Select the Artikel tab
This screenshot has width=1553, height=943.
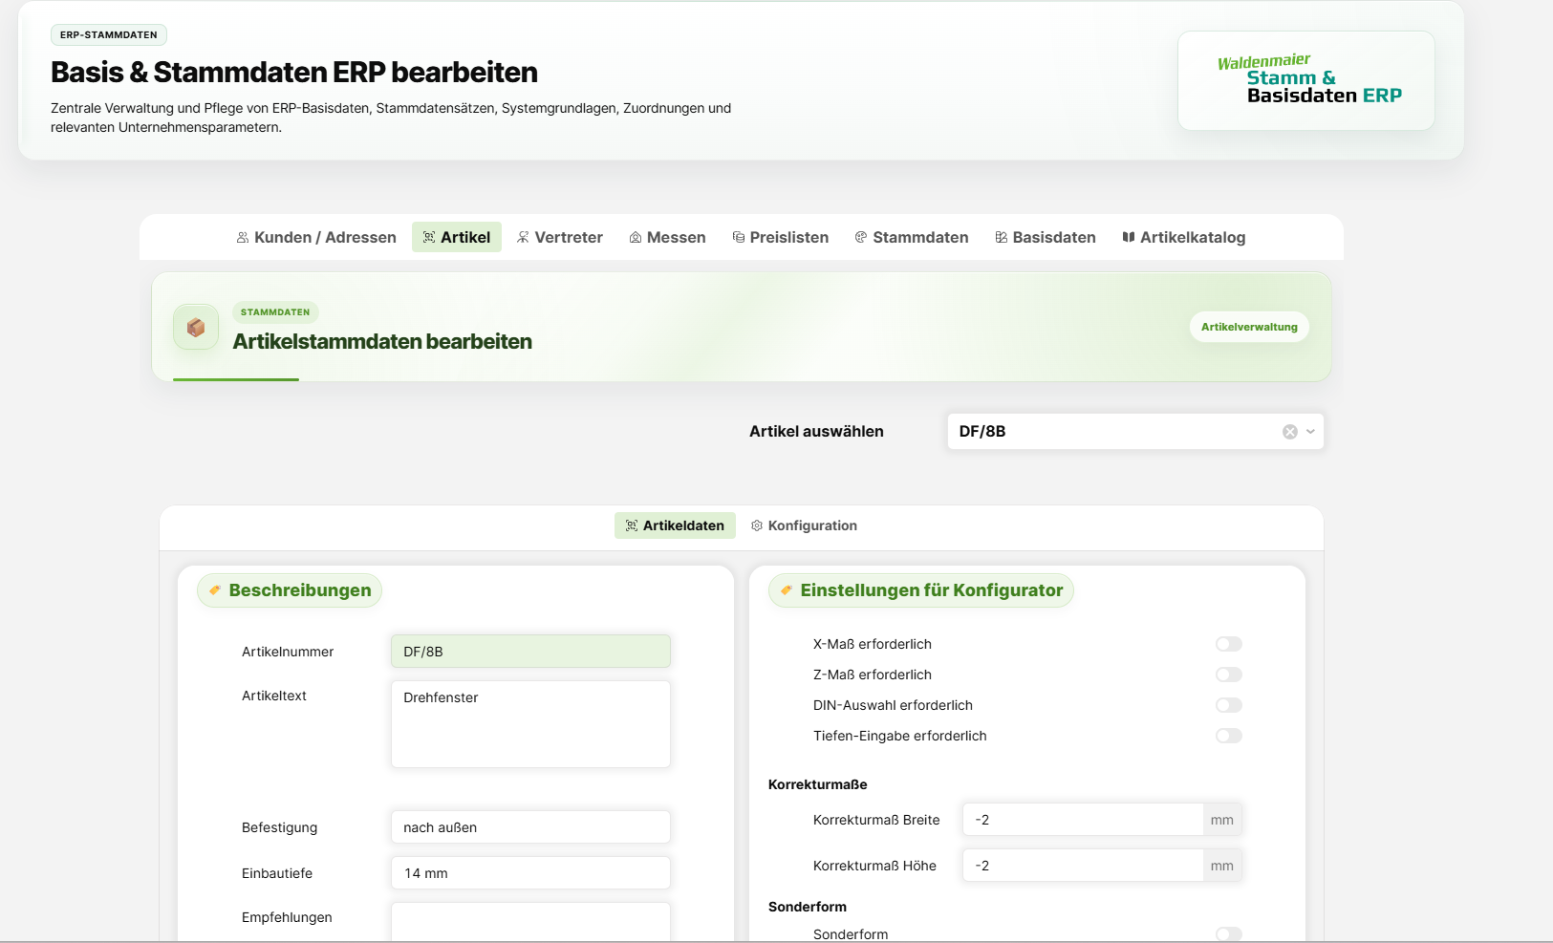coord(457,237)
